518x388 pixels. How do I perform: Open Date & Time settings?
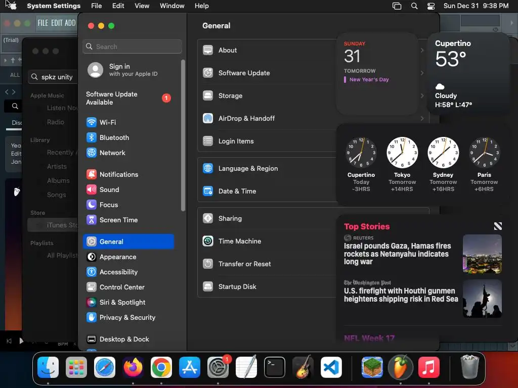coord(267,191)
